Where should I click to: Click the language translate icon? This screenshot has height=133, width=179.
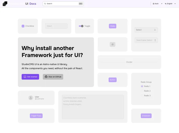165,4
